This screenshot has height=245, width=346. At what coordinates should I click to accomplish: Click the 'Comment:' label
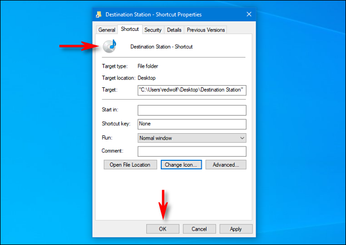[112, 151]
